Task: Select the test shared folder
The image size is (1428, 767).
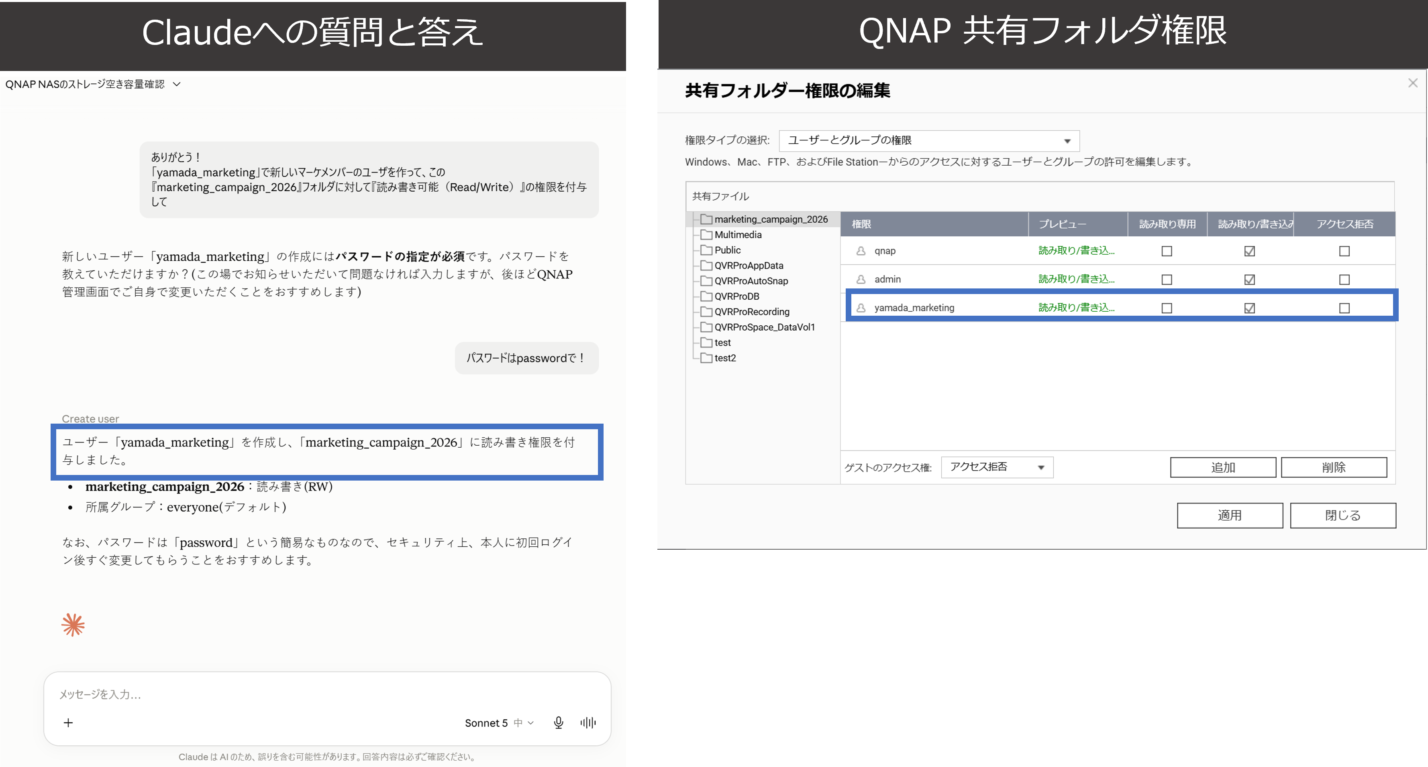Action: 722,343
